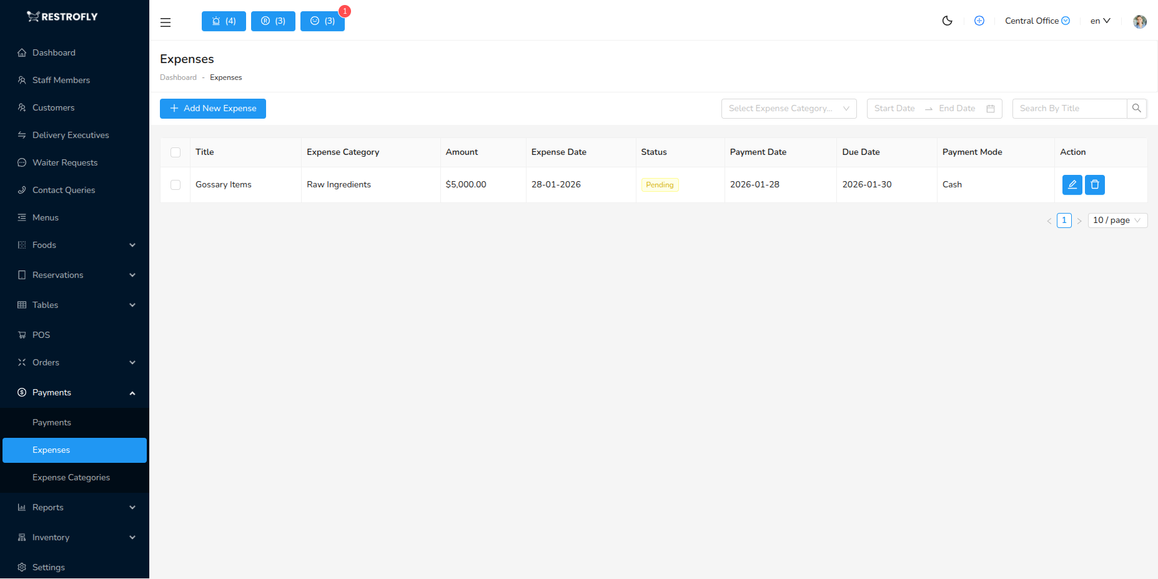The image size is (1158, 579).
Task: Open the 10 / page size dropdown
Action: click(x=1117, y=220)
